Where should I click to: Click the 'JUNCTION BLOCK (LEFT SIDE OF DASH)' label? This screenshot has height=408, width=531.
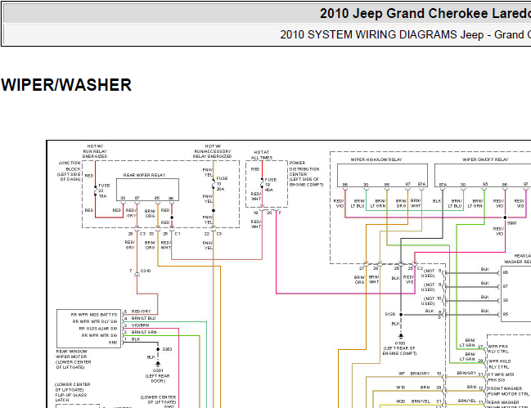tap(70, 171)
